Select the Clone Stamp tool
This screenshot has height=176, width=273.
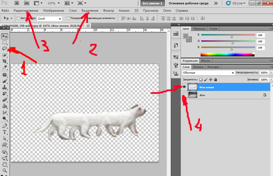5,87
